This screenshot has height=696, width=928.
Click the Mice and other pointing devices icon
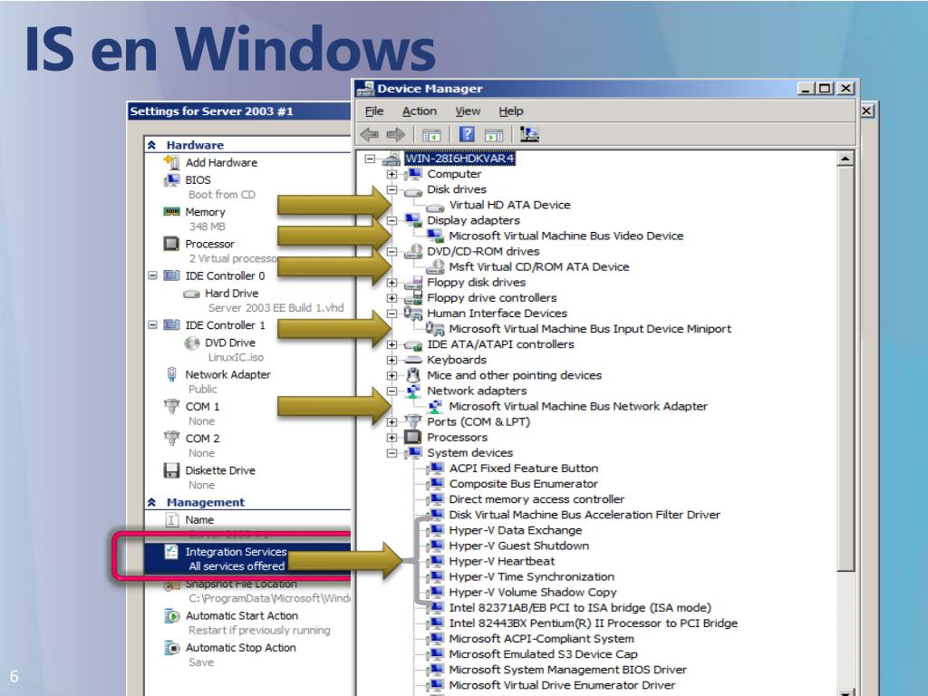[413, 374]
